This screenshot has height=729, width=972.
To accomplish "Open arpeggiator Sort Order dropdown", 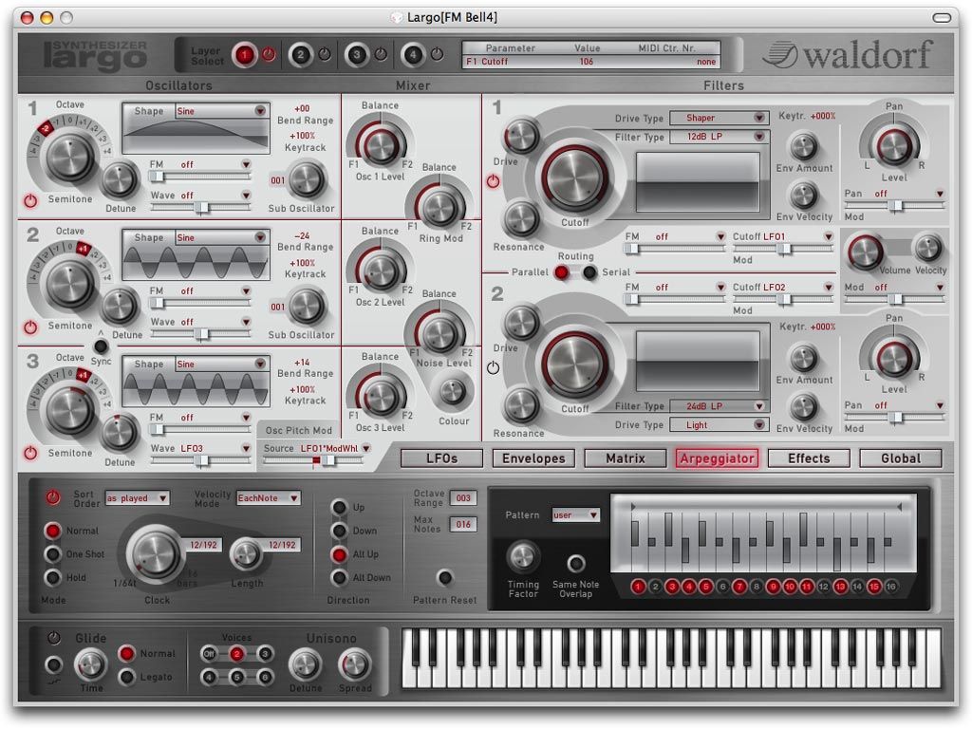I will point(137,497).
